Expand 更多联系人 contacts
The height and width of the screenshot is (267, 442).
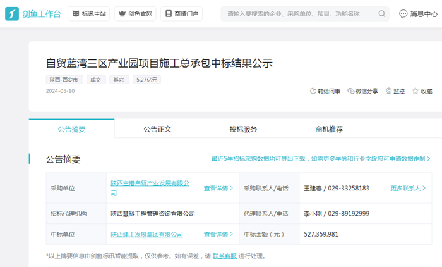point(408,188)
